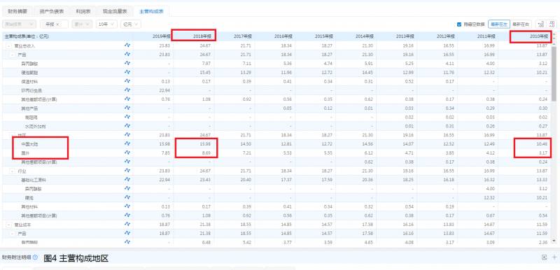Collapse the 营业总收入 tree node

[9, 45]
